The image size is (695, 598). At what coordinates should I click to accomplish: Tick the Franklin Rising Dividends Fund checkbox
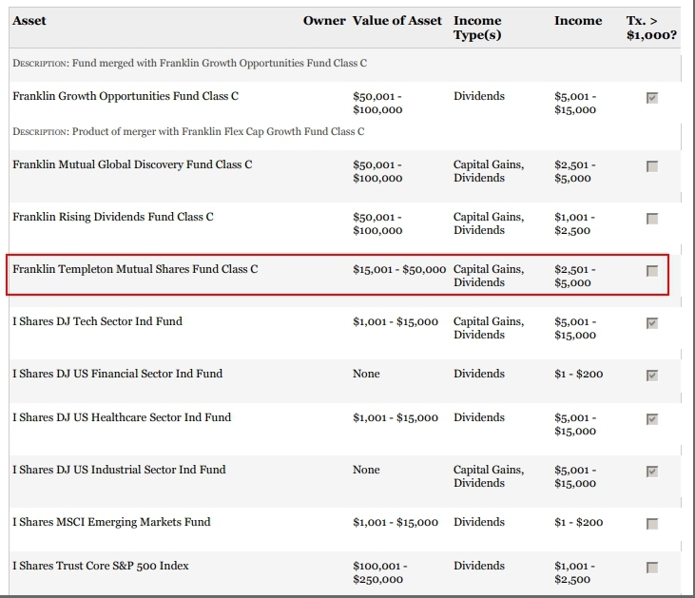(651, 219)
